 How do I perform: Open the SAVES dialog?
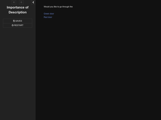(18, 21)
